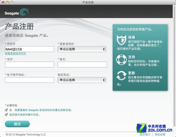Toggle the submit OS and hardware info checkbox
Screen dimensions: 176x137
click(x=6, y=114)
